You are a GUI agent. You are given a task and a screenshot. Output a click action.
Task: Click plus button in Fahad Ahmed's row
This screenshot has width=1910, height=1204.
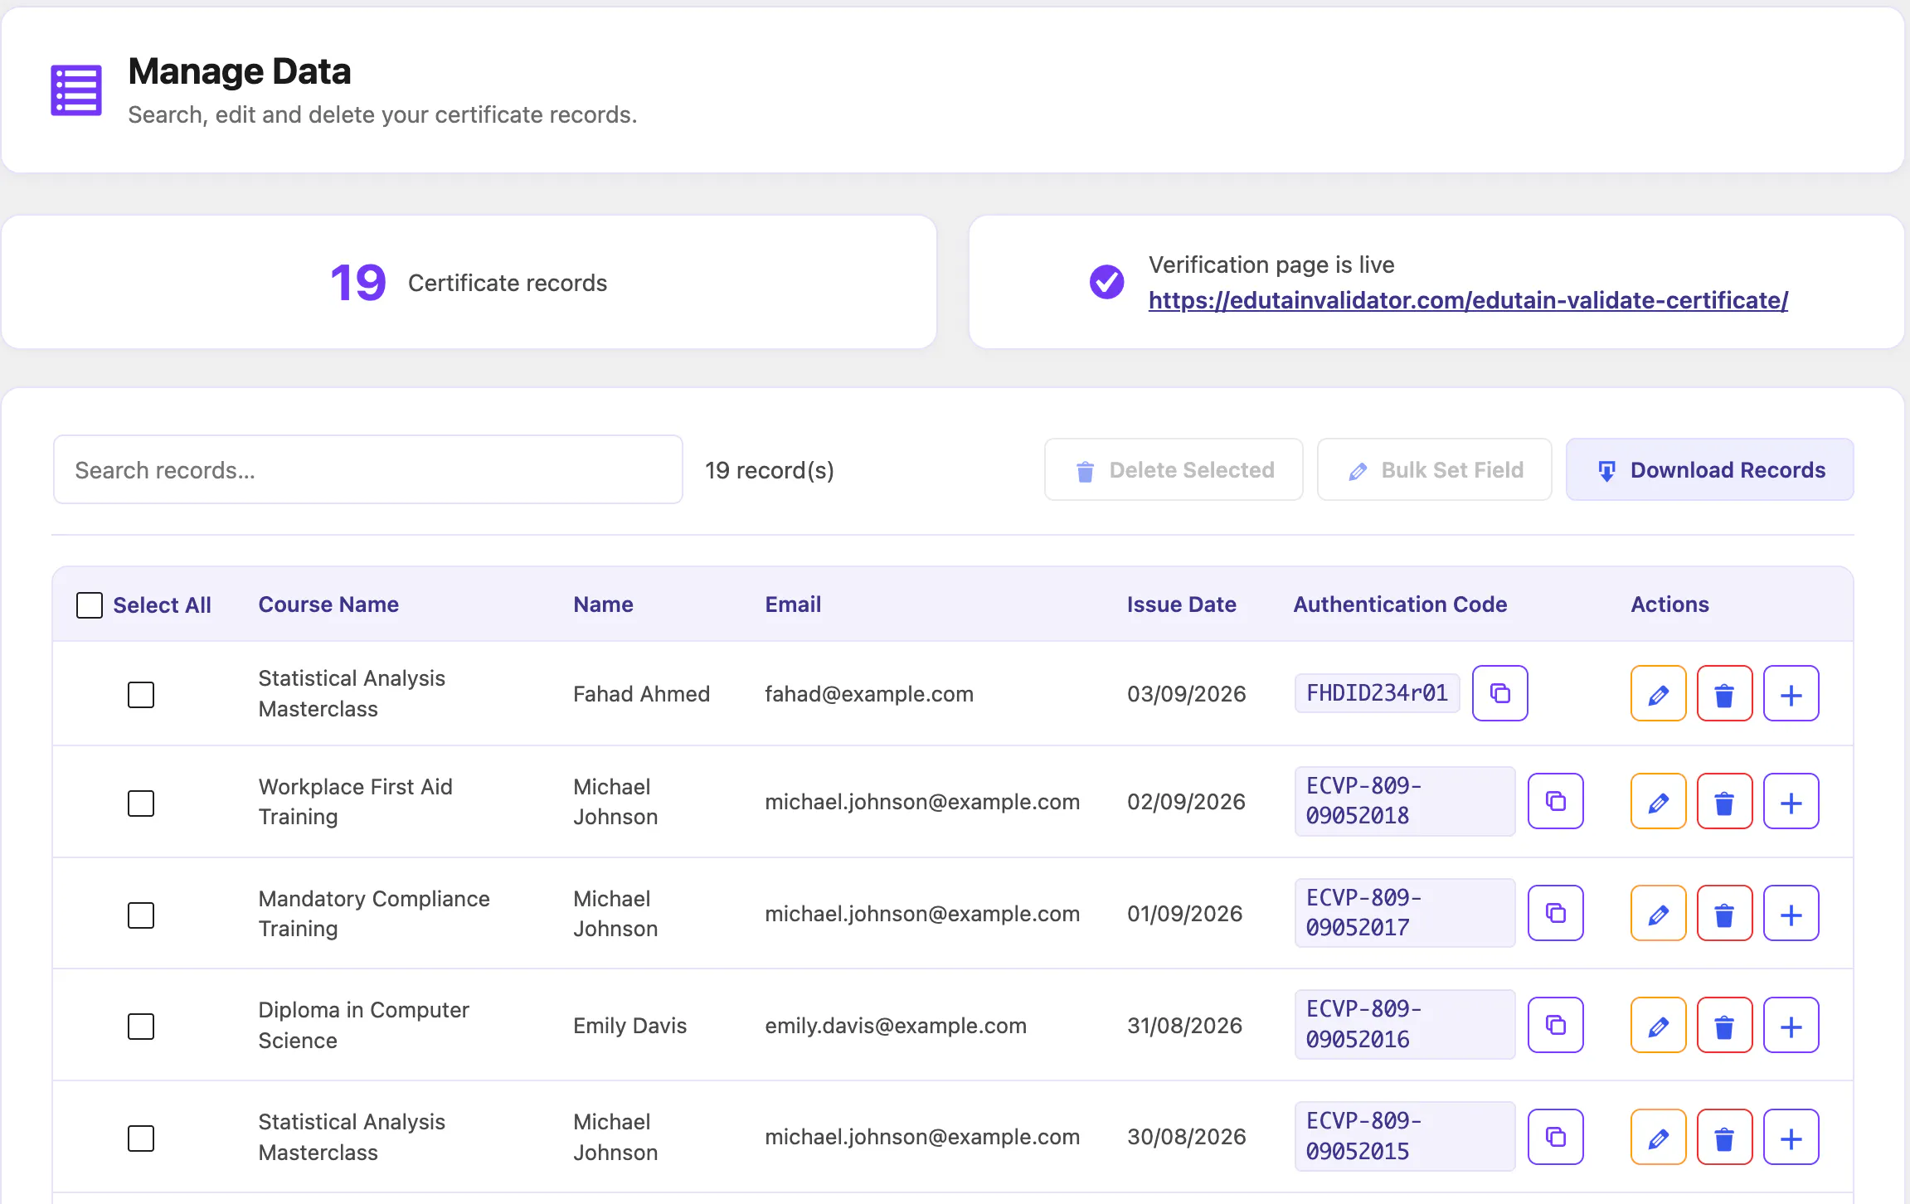(1791, 693)
